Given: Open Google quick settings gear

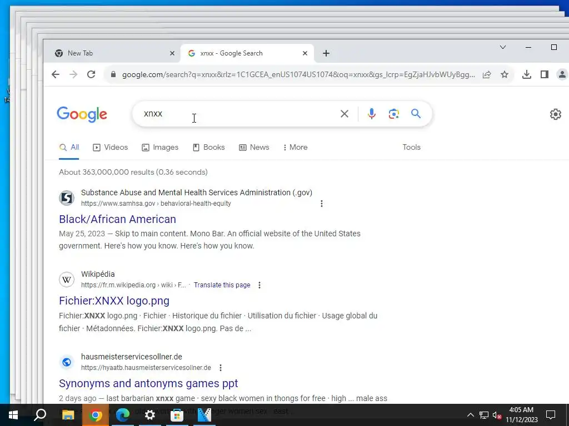Looking at the screenshot, I should (x=555, y=114).
